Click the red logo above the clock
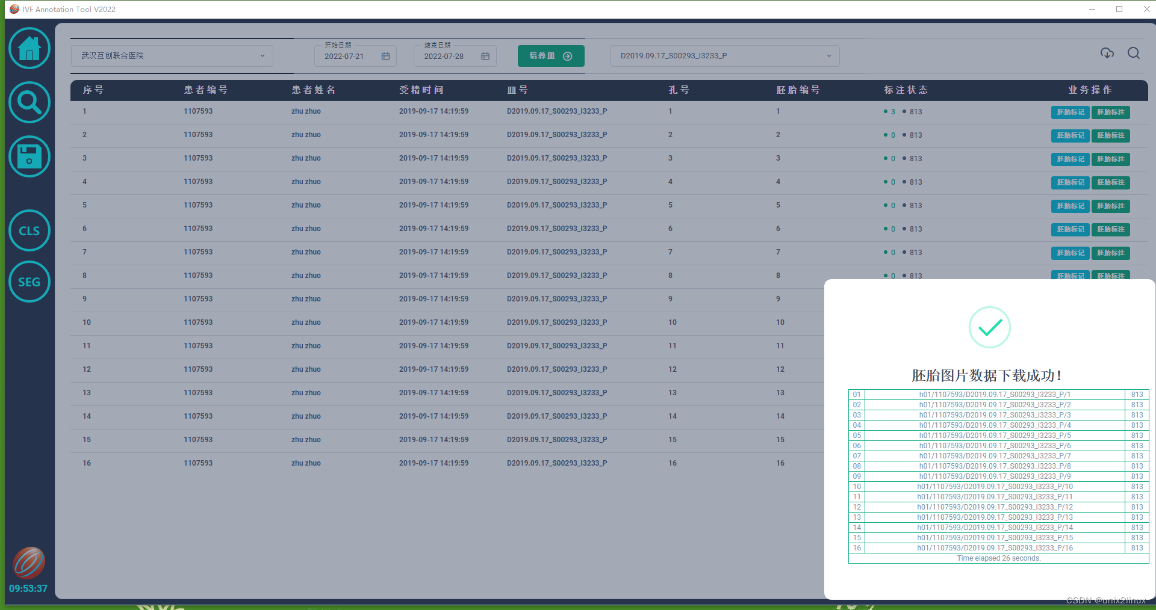This screenshot has width=1156, height=610. click(x=29, y=562)
